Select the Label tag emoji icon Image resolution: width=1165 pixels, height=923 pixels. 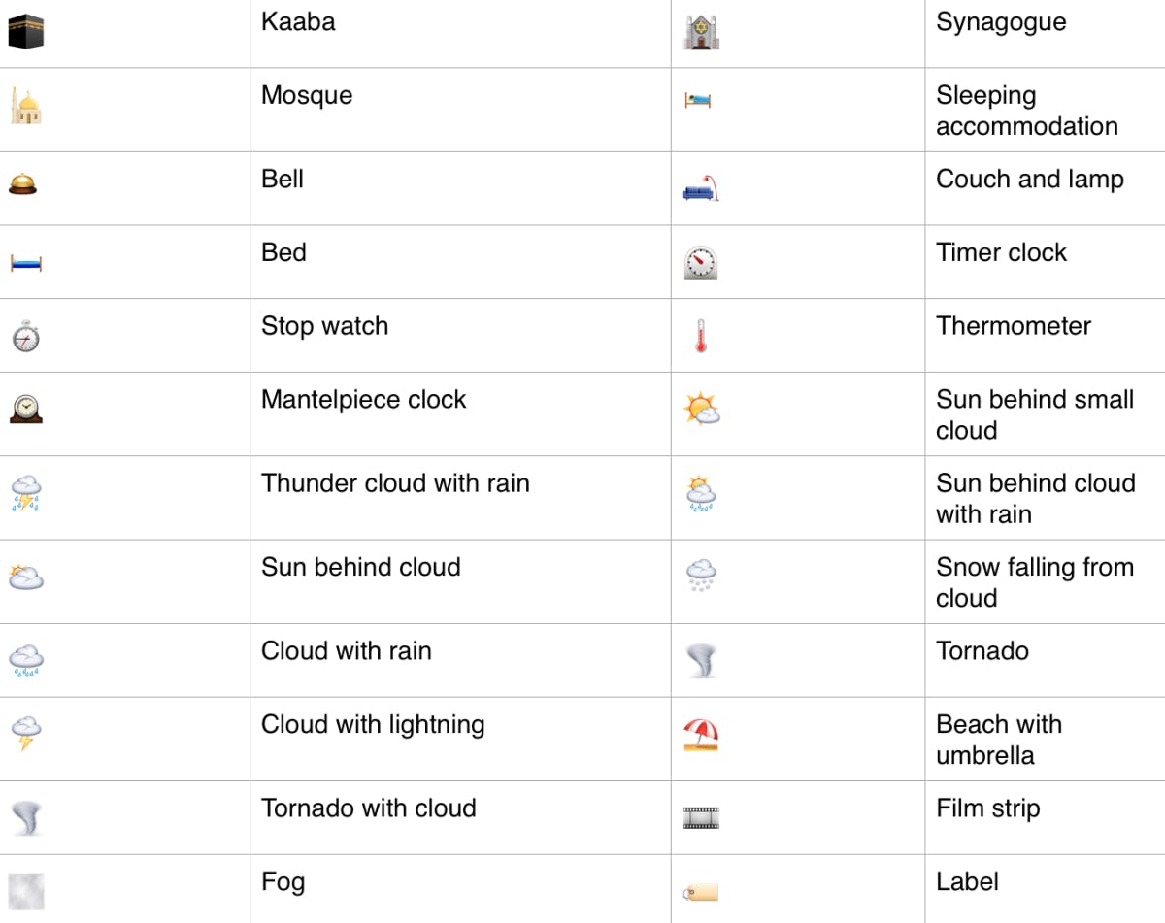coord(701,891)
